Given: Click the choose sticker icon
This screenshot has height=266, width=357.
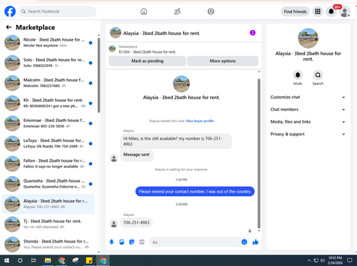Looking at the screenshot, I should pyautogui.click(x=131, y=242).
